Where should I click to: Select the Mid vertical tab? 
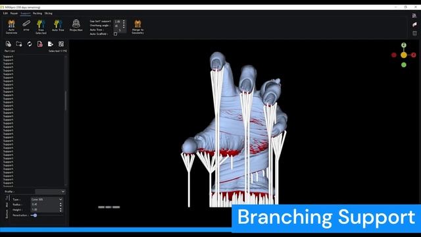7,205
